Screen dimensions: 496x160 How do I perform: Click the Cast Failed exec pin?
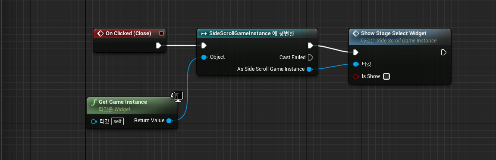[x=311, y=57]
